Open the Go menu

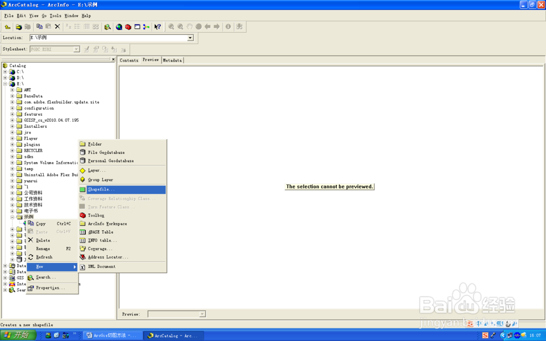pyautogui.click(x=44, y=16)
